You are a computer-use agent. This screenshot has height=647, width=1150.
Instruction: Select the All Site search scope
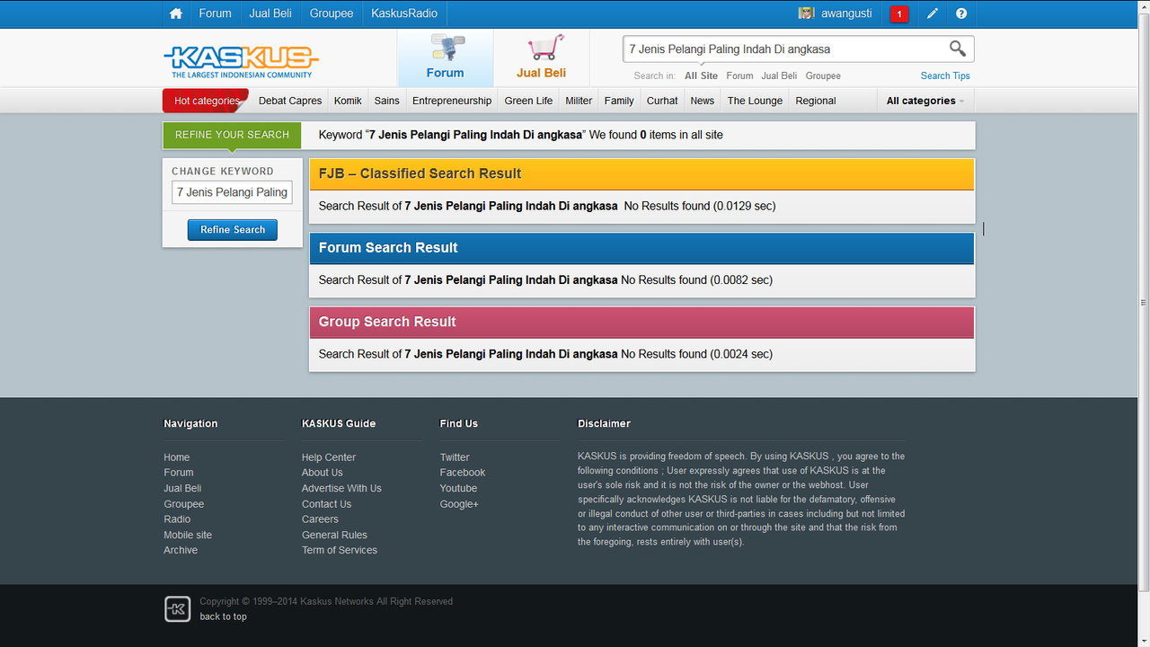(701, 75)
